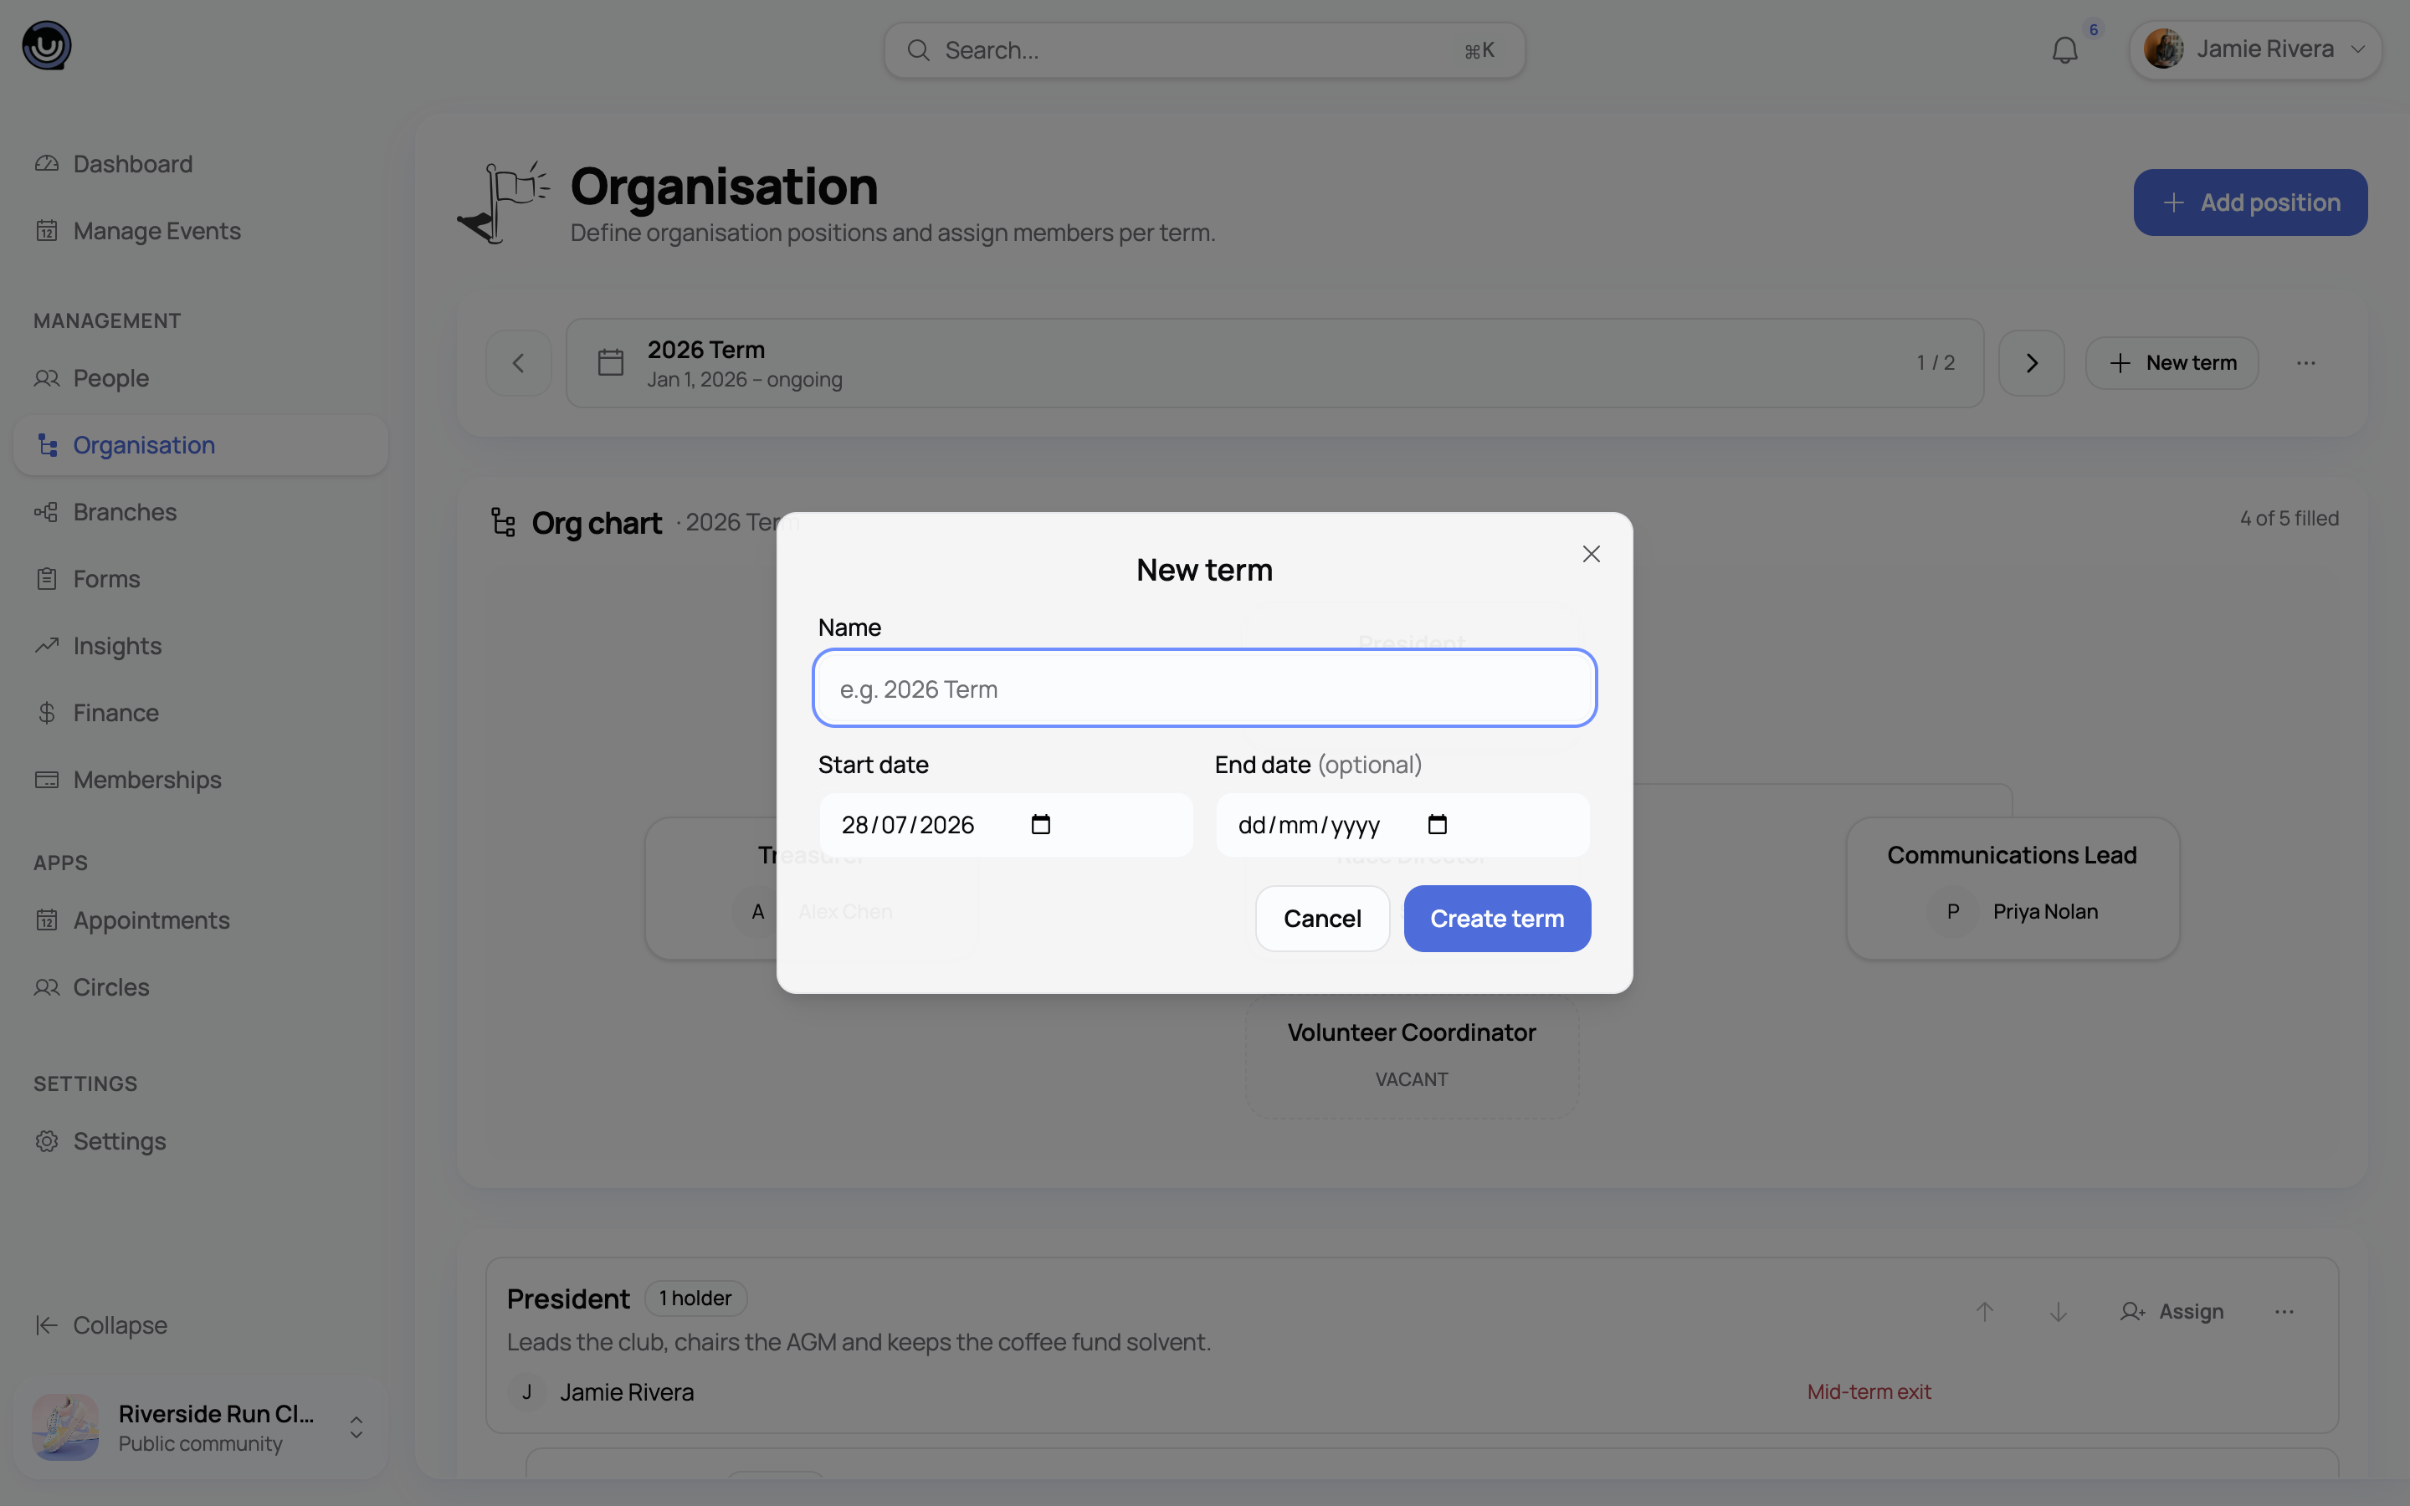Open Circles app

[200, 986]
